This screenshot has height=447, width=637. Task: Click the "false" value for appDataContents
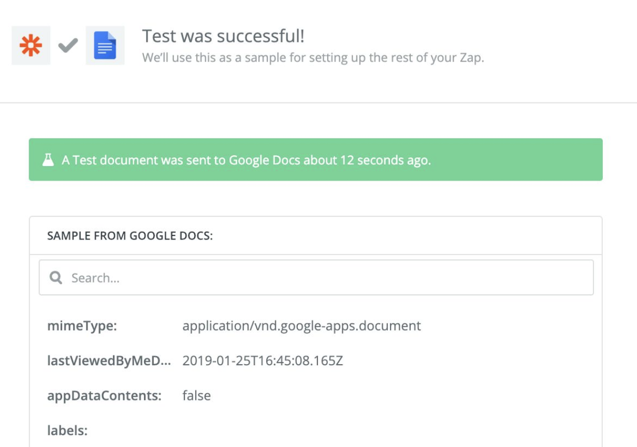(196, 396)
